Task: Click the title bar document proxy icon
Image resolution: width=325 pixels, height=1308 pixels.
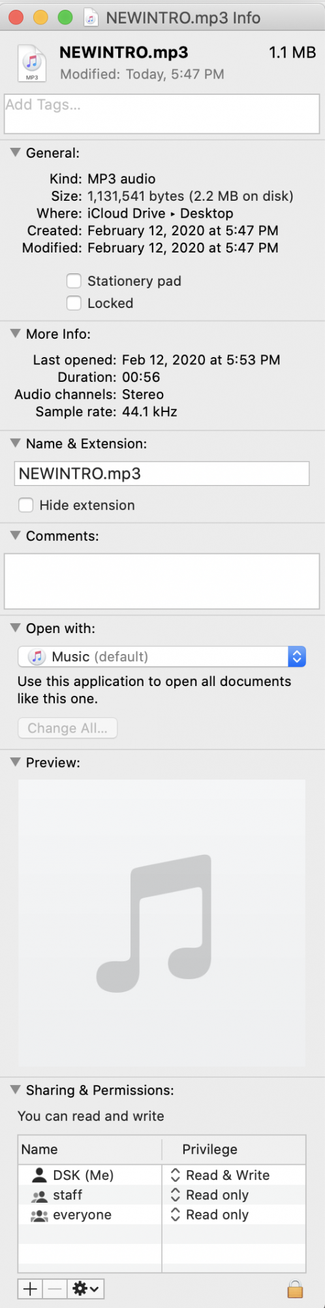Action: click(91, 18)
